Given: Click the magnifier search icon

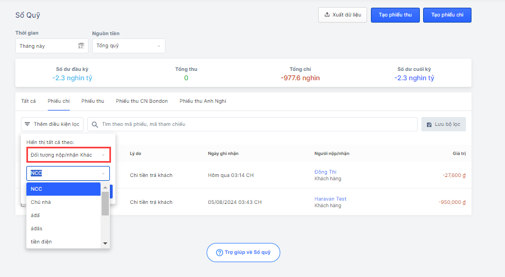Looking at the screenshot, I should click(x=95, y=124).
